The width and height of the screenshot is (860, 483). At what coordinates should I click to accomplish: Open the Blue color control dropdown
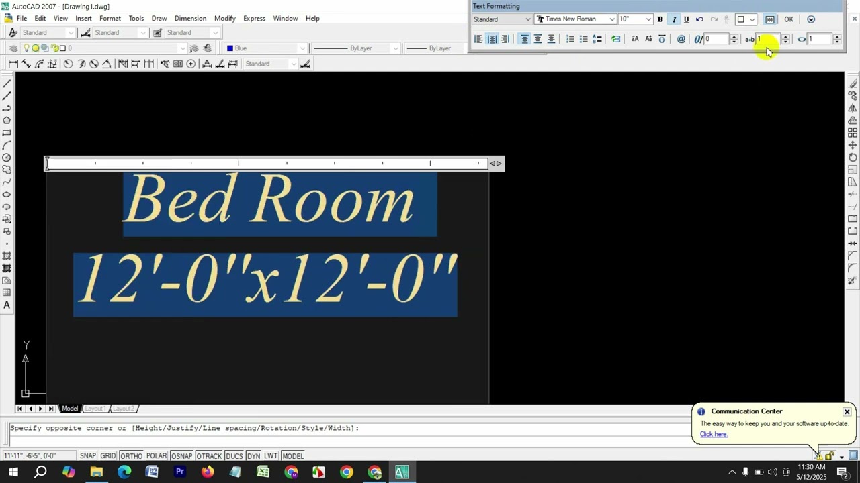pos(266,48)
